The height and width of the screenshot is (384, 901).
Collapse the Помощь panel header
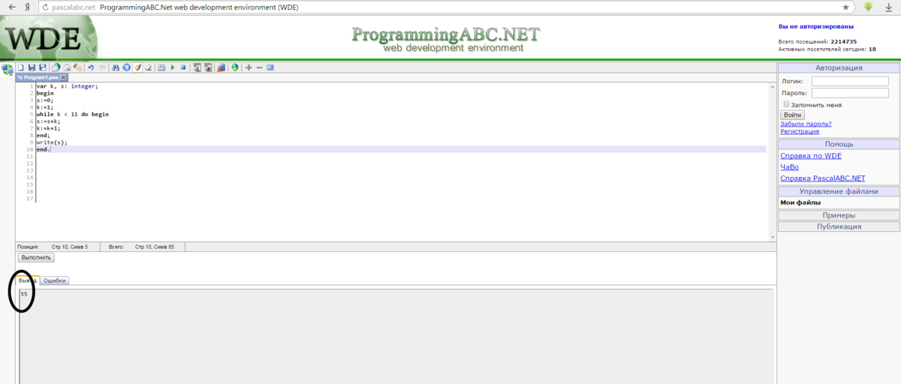(x=839, y=144)
